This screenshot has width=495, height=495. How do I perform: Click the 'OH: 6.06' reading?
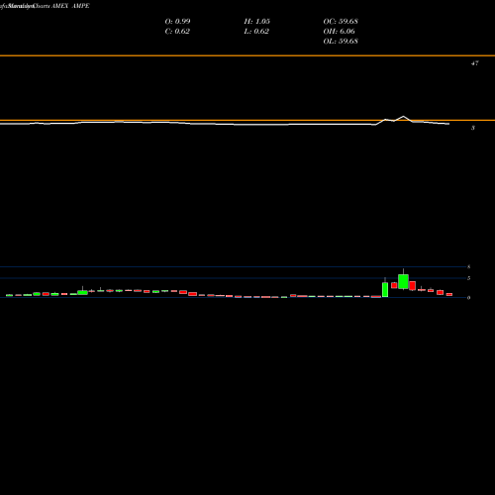pos(339,32)
